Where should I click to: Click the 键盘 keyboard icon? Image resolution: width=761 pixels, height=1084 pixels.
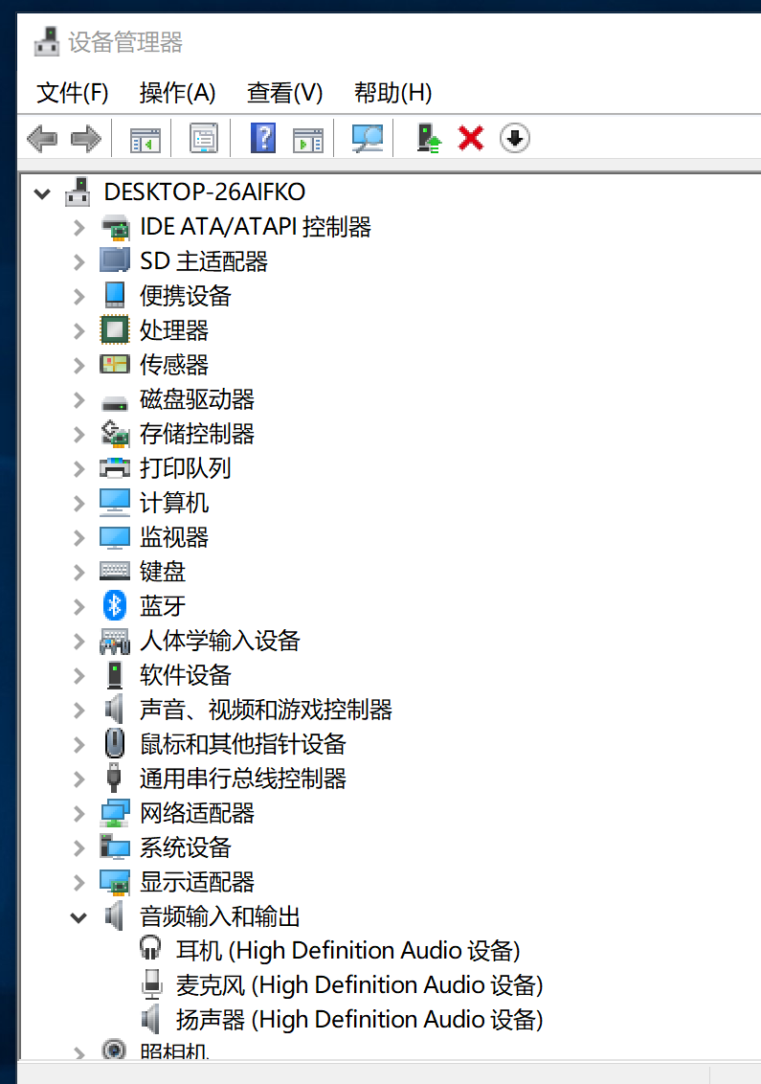point(115,571)
